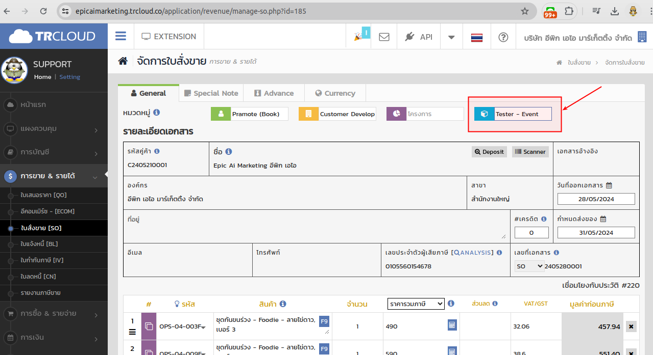Edit the Customer Develop category field
This screenshot has width=653, height=355.
pos(348,114)
